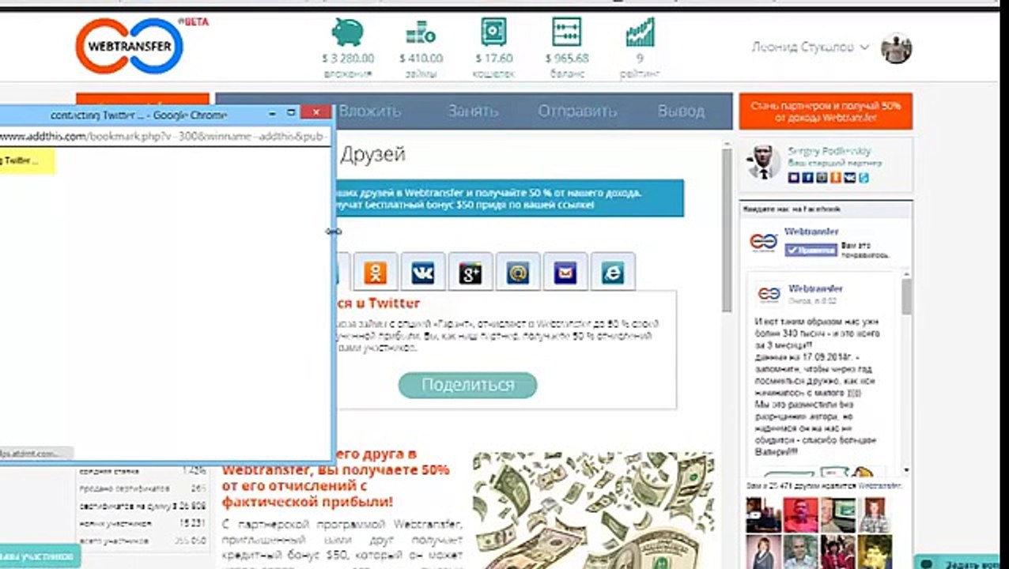The image size is (1009, 569).
Task: Click the $ 17.60 wallet value
Action: tap(494, 58)
